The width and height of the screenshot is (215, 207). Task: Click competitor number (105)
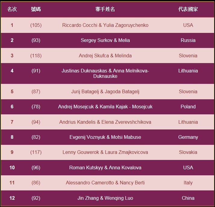click(36, 25)
